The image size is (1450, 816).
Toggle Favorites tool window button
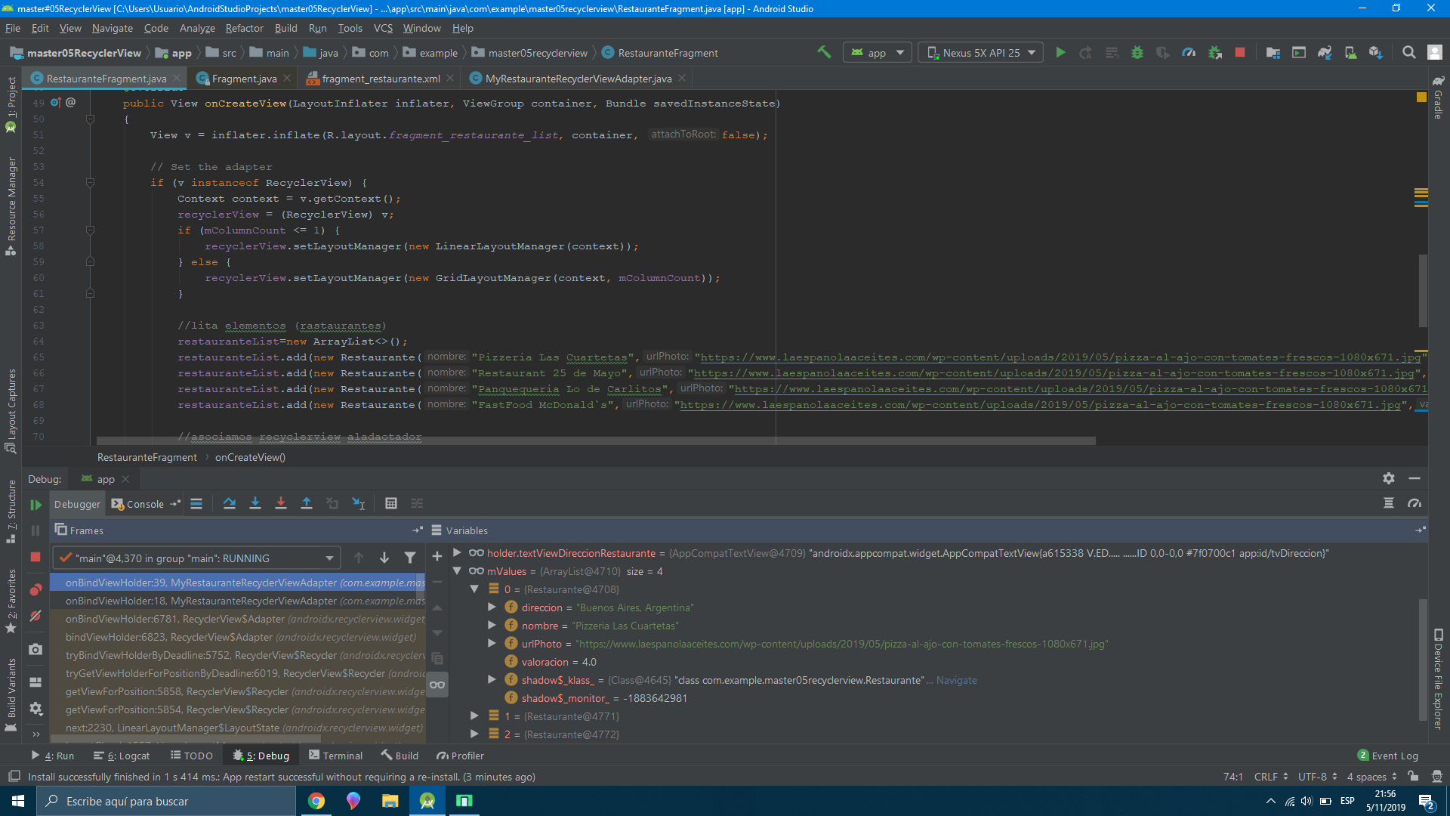[11, 601]
